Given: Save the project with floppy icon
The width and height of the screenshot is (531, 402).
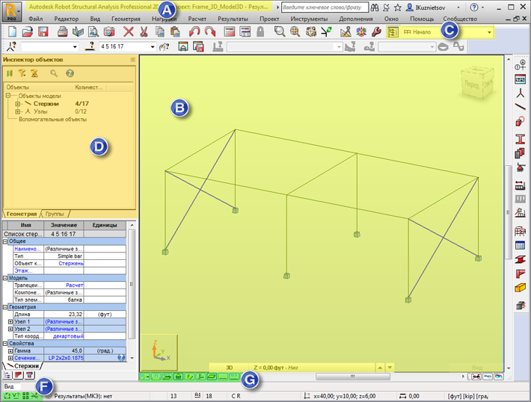Looking at the screenshot, I should point(43,32).
